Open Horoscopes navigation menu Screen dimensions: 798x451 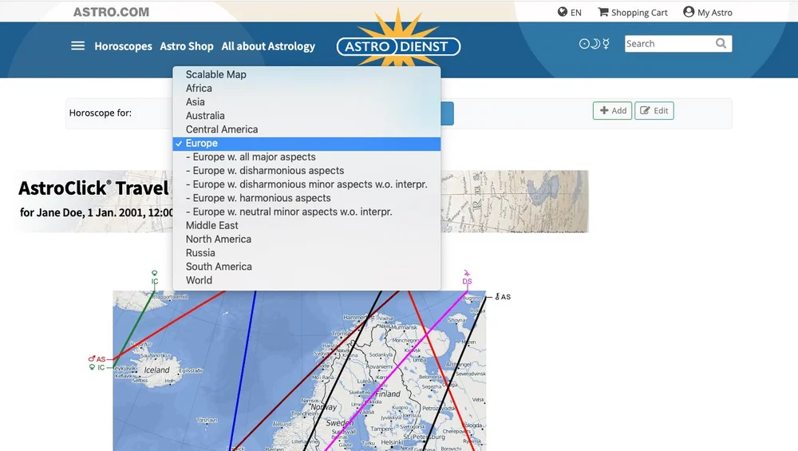point(123,46)
